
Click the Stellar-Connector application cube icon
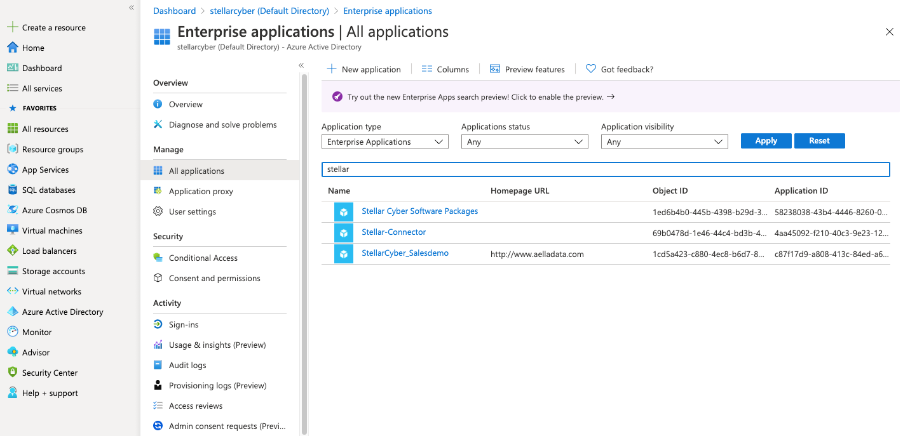344,233
